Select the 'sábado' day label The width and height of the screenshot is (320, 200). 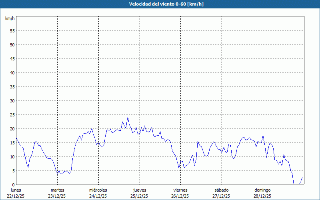click(221, 190)
